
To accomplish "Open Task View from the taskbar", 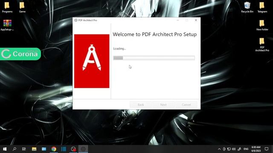I will pyautogui.click(x=24, y=149).
